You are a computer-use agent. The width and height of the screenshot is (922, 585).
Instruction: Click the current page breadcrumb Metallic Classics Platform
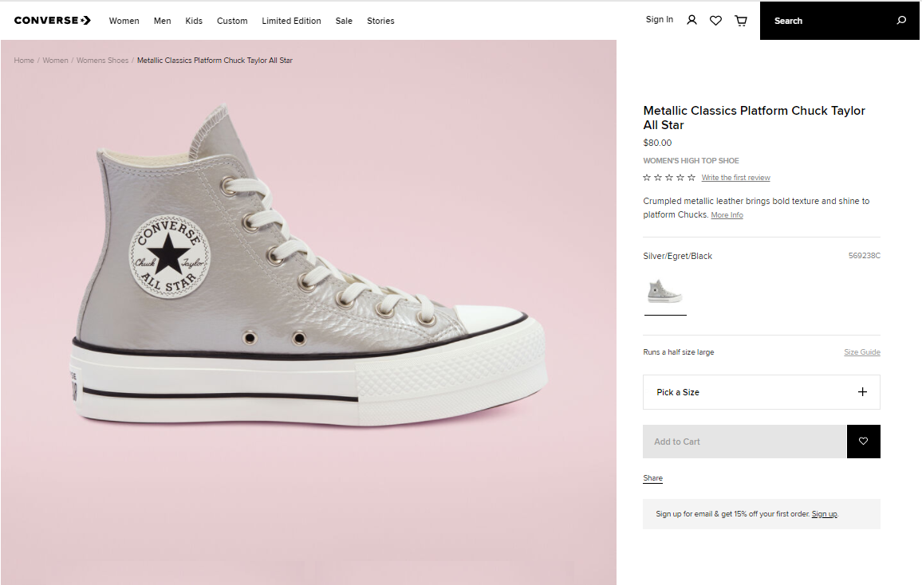pos(215,61)
